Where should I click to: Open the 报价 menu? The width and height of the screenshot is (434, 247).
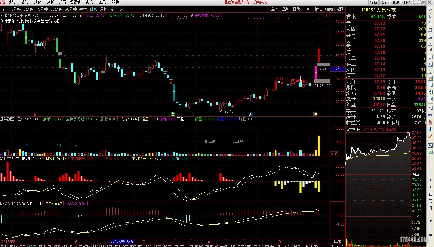click(x=38, y=2)
